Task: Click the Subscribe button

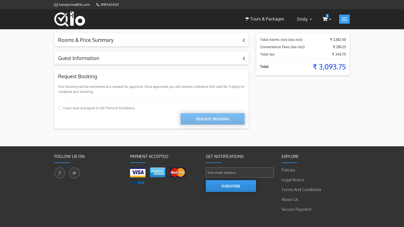Action: point(231,186)
